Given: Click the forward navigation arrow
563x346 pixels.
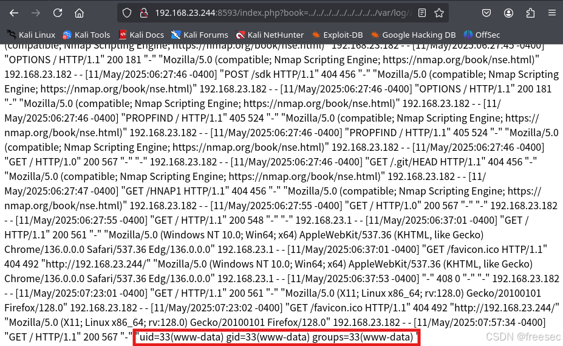Looking at the screenshot, I should tap(36, 13).
